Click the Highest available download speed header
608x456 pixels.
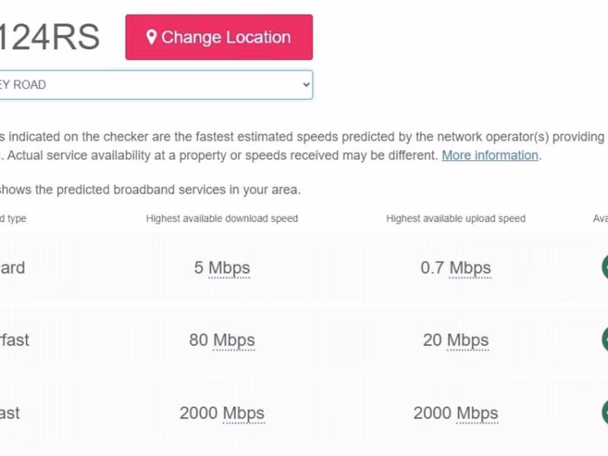(221, 218)
